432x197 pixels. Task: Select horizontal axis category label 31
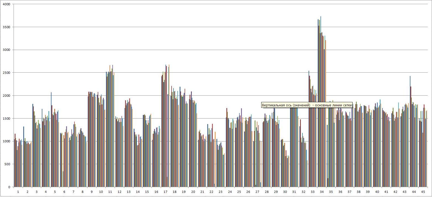[294, 192]
